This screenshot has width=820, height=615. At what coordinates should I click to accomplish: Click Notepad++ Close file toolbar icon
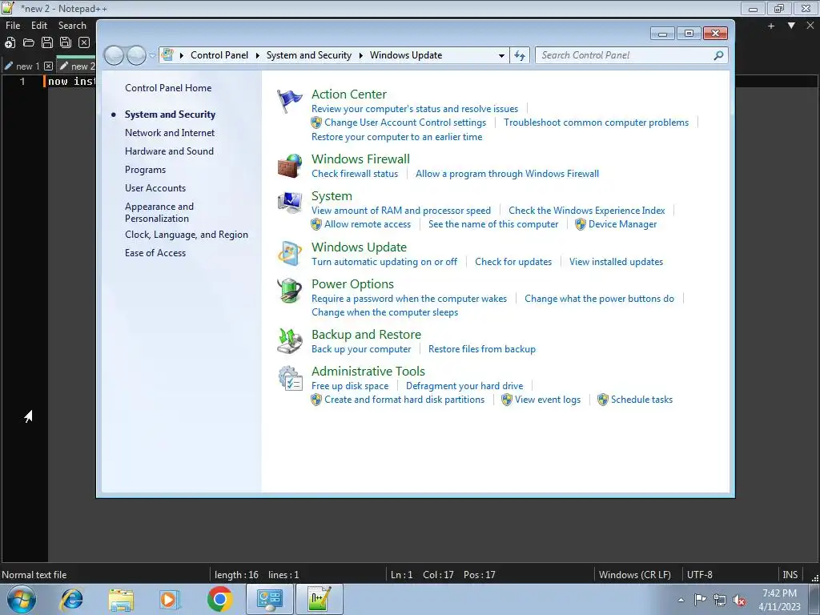pyautogui.click(x=84, y=43)
